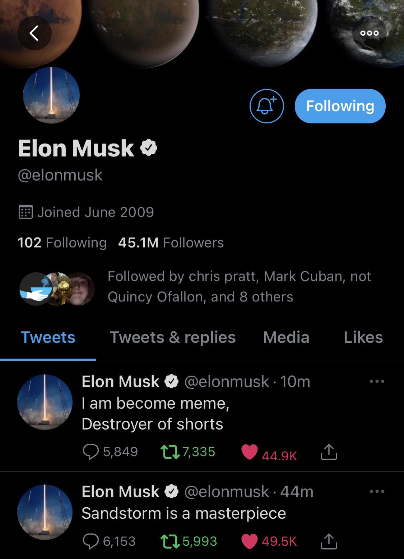Screen dimensions: 404x559
Task: Open the 45.1M Followers list
Action: [170, 243]
